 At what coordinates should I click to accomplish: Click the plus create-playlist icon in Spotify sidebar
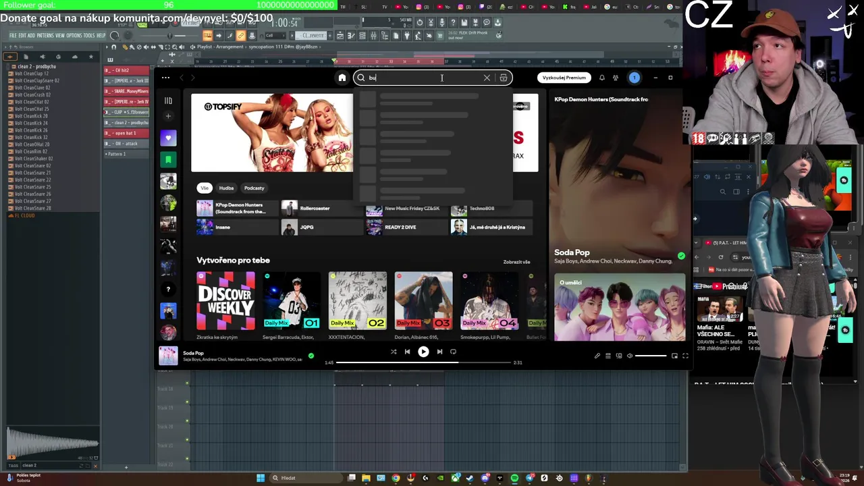tap(168, 116)
